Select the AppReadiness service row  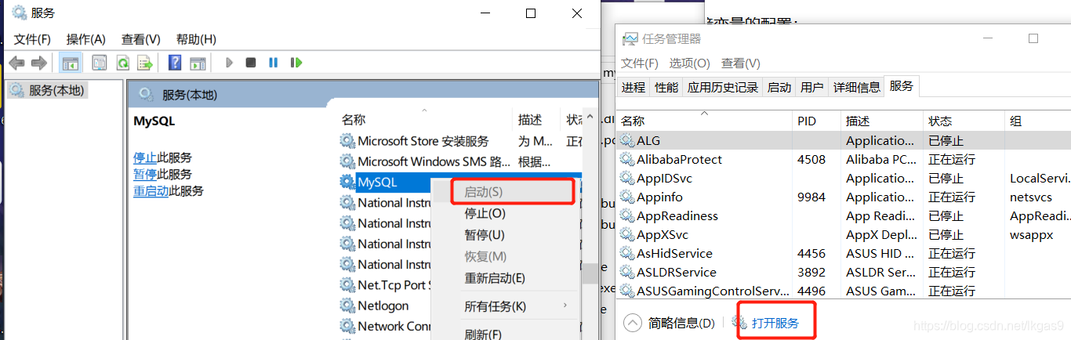pos(844,215)
